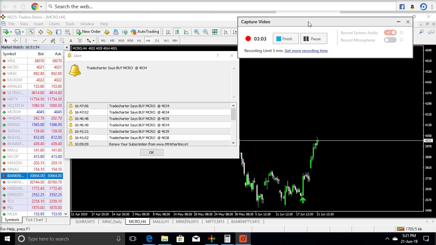Select the horizontal line drawing tool
The height and width of the screenshot is (245, 436).
(x=35, y=40)
